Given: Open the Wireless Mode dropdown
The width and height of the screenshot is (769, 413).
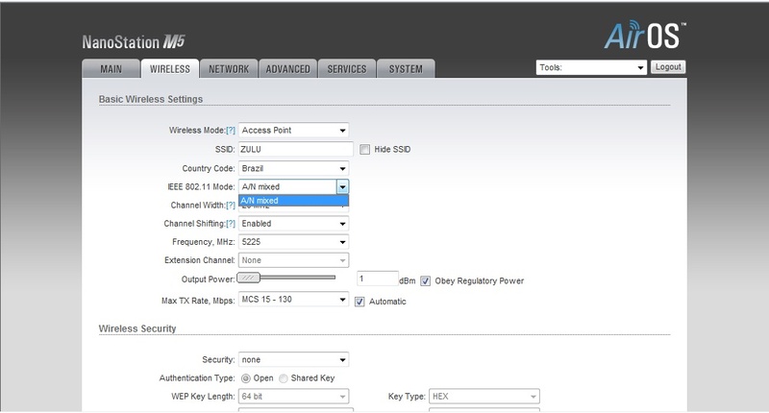Looking at the screenshot, I should [293, 131].
